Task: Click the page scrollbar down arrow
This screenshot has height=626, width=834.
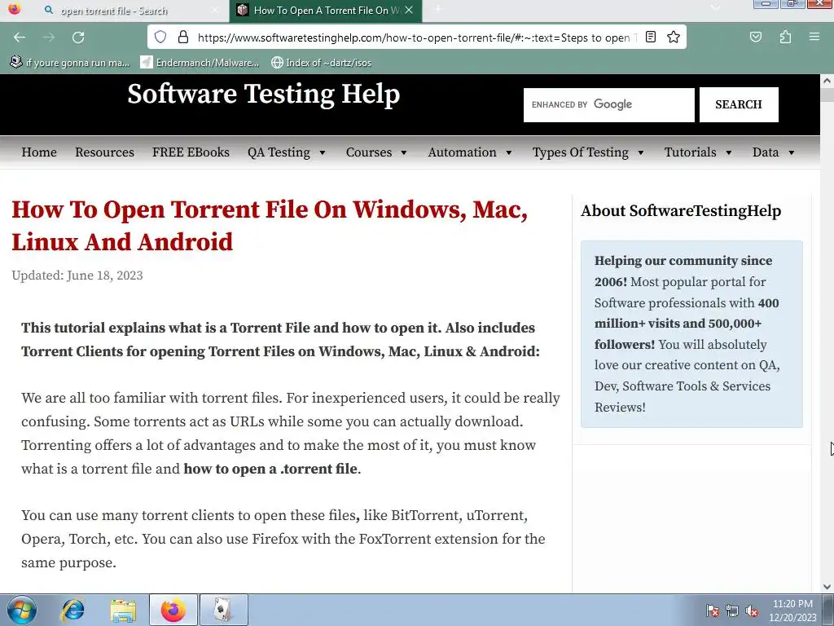Action: coord(827,587)
